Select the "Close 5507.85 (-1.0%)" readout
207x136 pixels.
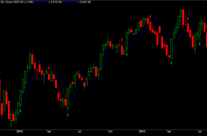(x=19, y=2)
